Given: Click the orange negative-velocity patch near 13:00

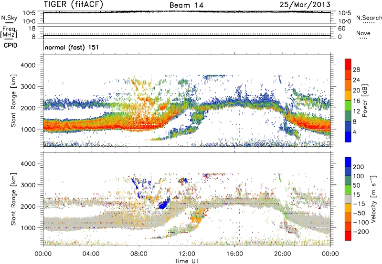Looking at the screenshot, I should tap(196, 220).
